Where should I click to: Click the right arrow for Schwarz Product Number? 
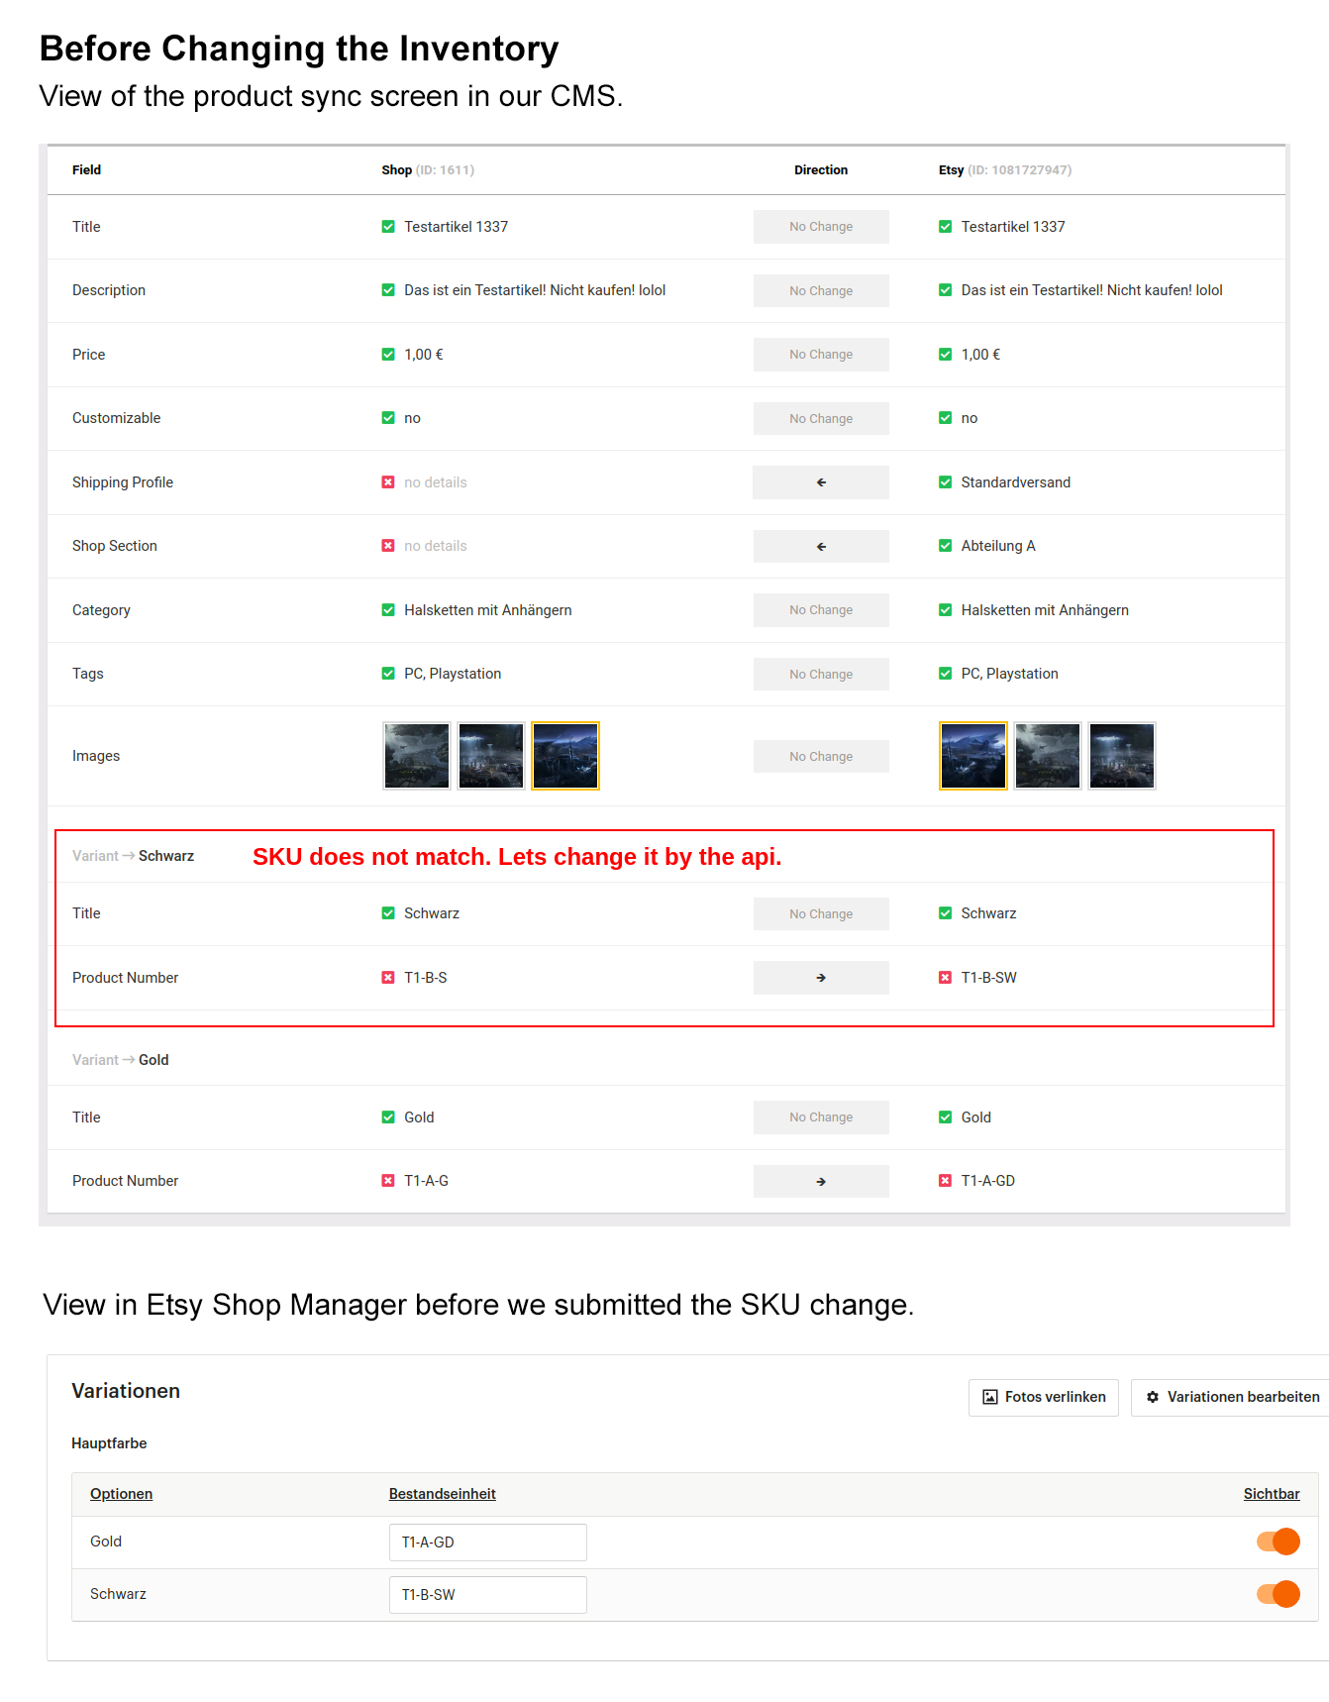(821, 978)
